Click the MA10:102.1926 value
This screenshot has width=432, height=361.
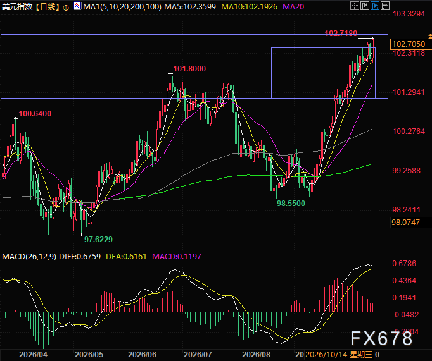pyautogui.click(x=250, y=6)
